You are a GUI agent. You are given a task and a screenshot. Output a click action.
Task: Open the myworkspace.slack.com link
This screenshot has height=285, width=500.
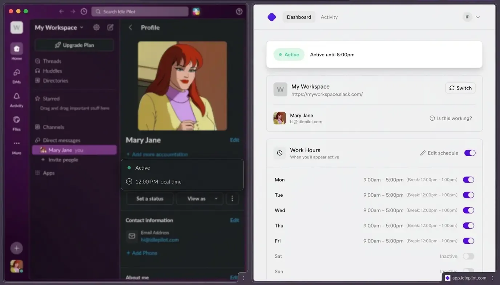(x=326, y=94)
